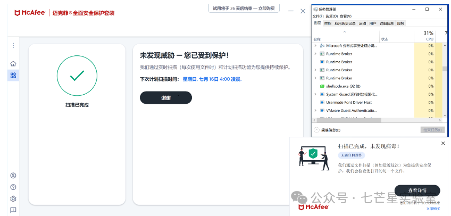Click the 结束任务(E) button
The height and width of the screenshot is (216, 451).
[432, 130]
